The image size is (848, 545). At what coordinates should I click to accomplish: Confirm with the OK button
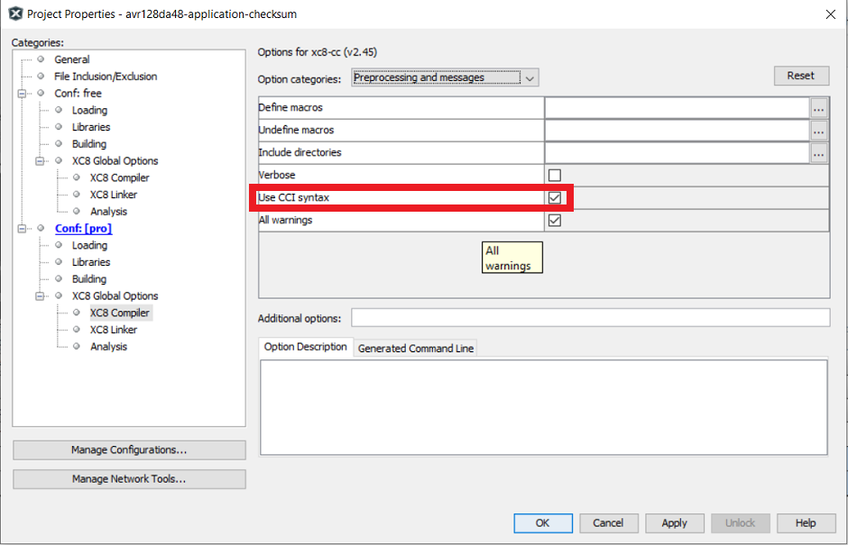tap(542, 522)
